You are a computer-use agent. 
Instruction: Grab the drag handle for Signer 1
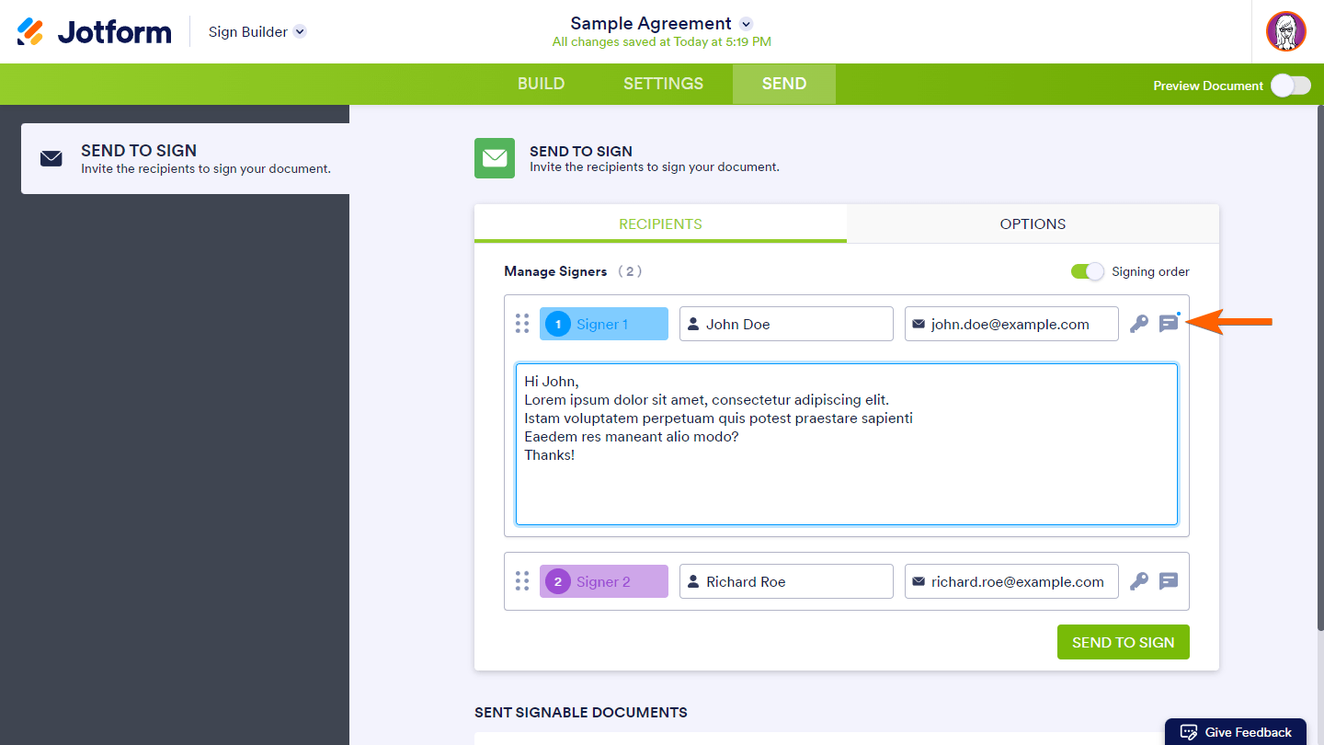pos(522,324)
